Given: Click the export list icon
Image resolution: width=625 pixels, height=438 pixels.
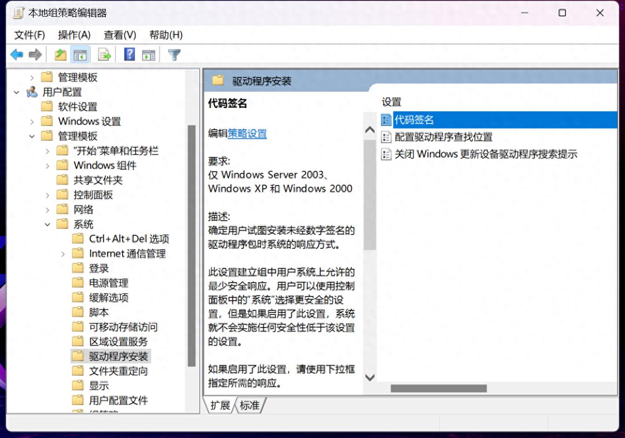Looking at the screenshot, I should point(104,54).
